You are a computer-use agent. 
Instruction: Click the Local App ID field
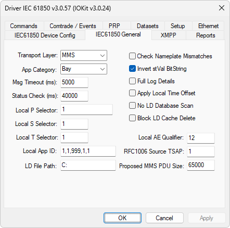[88, 151]
